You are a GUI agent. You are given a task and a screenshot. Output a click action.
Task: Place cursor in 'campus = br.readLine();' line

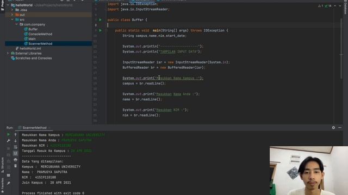(144, 83)
